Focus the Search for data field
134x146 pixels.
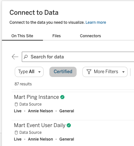[78, 57]
